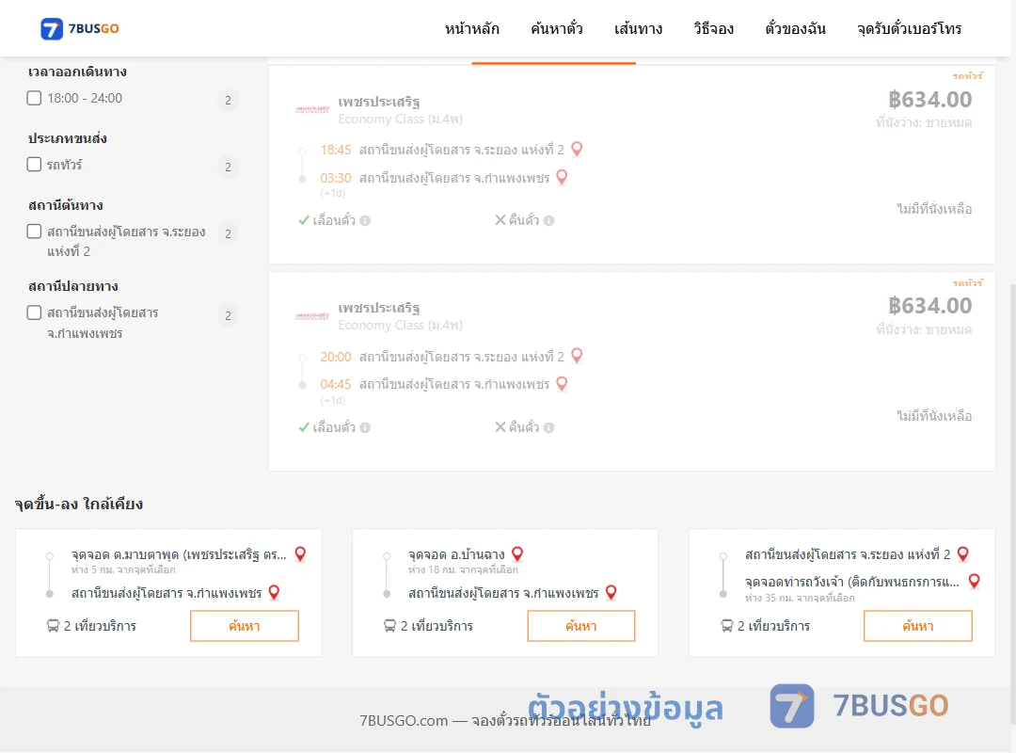Image resolution: width=1016 pixels, height=753 pixels.
Task: Click เพชรประเสริฐ operator logo on 20:00 trip
Action: [x=312, y=316]
